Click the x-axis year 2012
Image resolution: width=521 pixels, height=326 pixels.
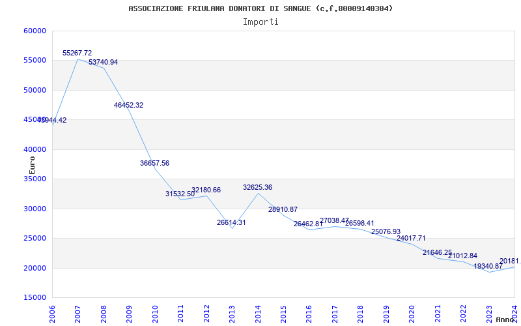[x=206, y=314]
